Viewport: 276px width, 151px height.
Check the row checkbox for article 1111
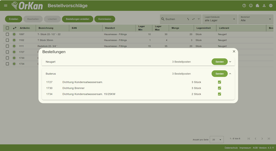pos(7,46)
